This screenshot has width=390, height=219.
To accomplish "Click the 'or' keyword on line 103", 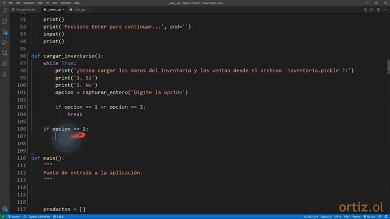I will pos(104,107).
